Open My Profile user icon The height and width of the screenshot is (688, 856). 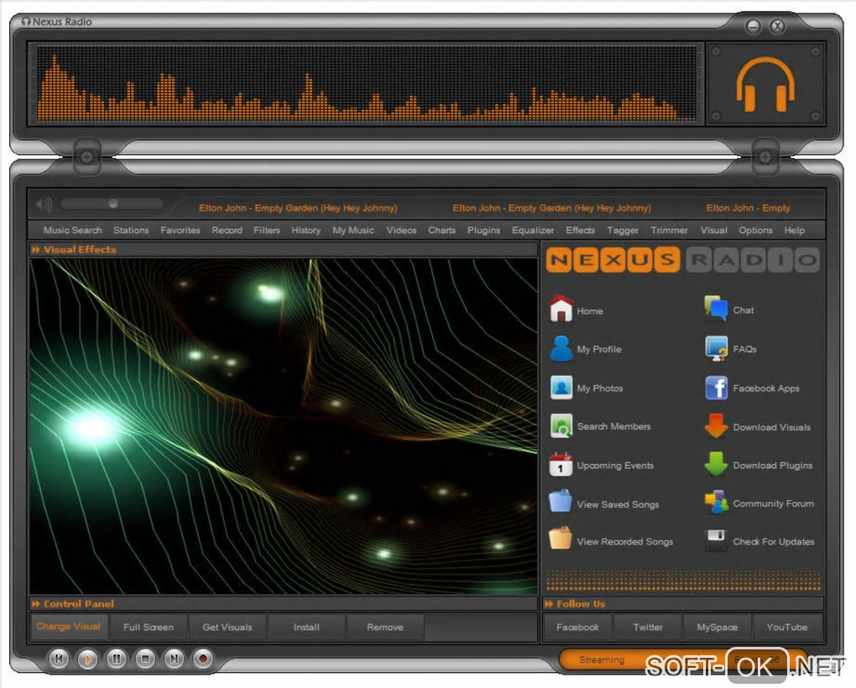(561, 349)
